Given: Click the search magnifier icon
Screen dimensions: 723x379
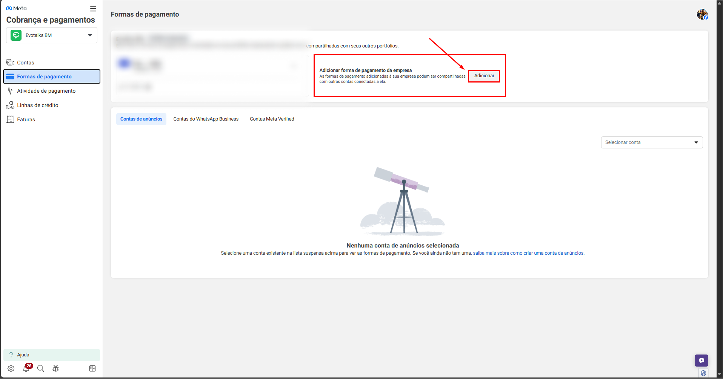Looking at the screenshot, I should click(41, 368).
